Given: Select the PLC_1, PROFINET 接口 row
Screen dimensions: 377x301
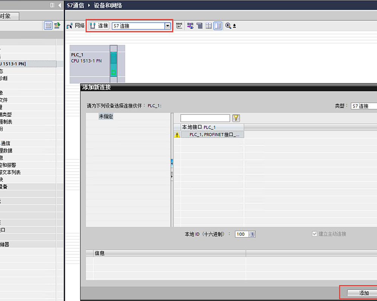Looking at the screenshot, I should click(x=214, y=135).
